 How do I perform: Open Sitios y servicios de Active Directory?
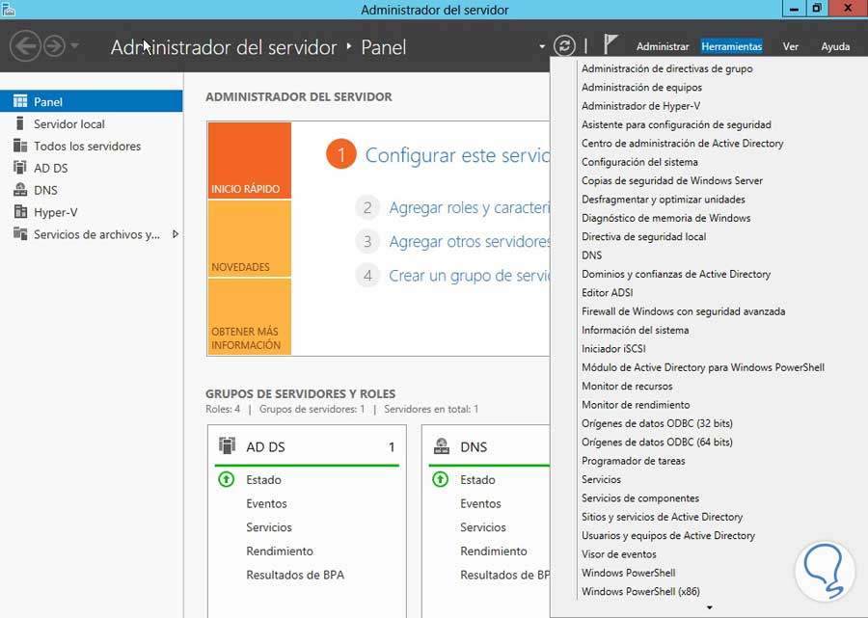662,517
